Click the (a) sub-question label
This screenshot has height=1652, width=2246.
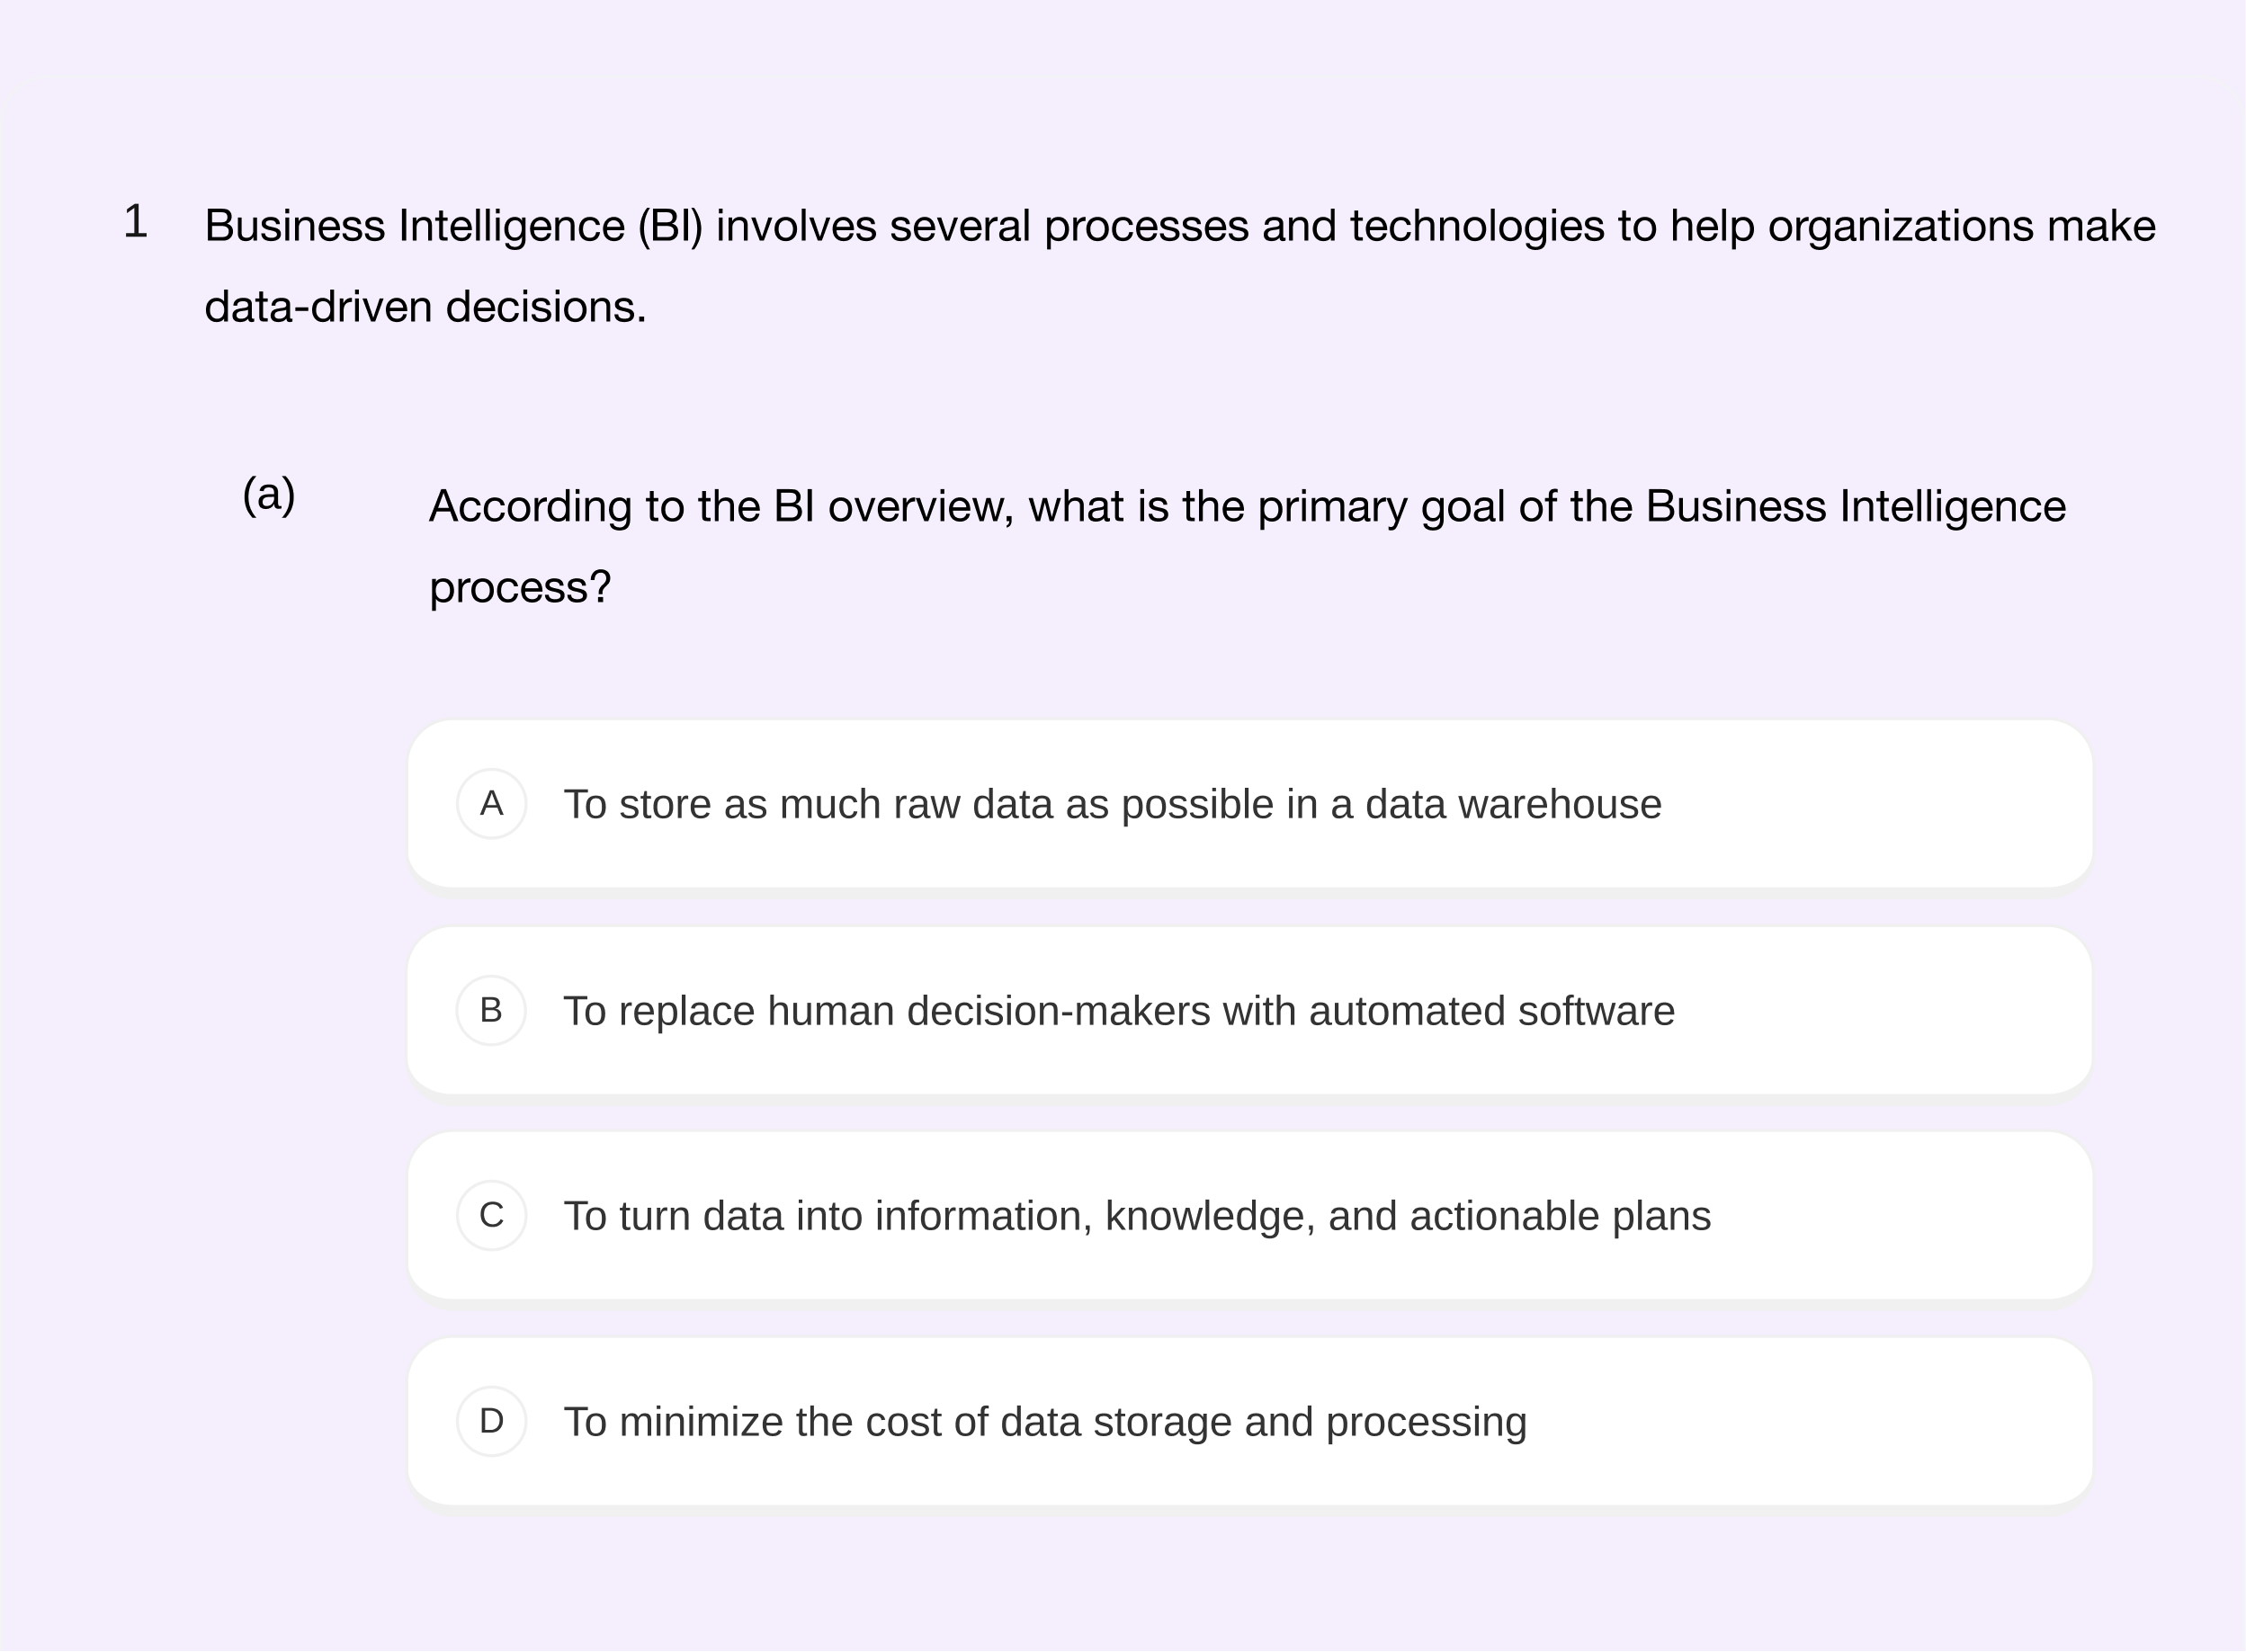pyautogui.click(x=269, y=494)
